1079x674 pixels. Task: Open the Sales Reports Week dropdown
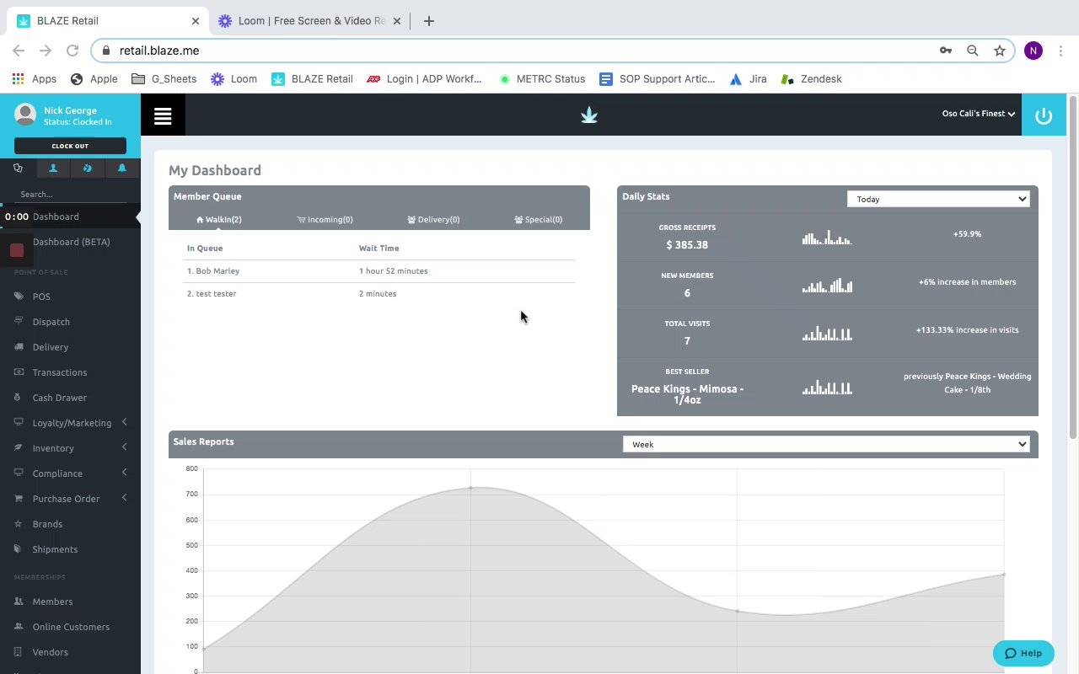tap(826, 444)
